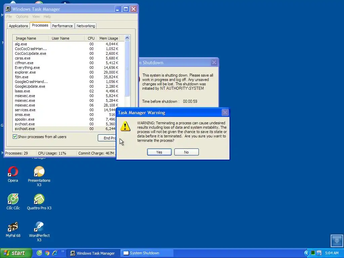Sort by the Mem Usage column header
344x258 pixels.
click(x=109, y=38)
